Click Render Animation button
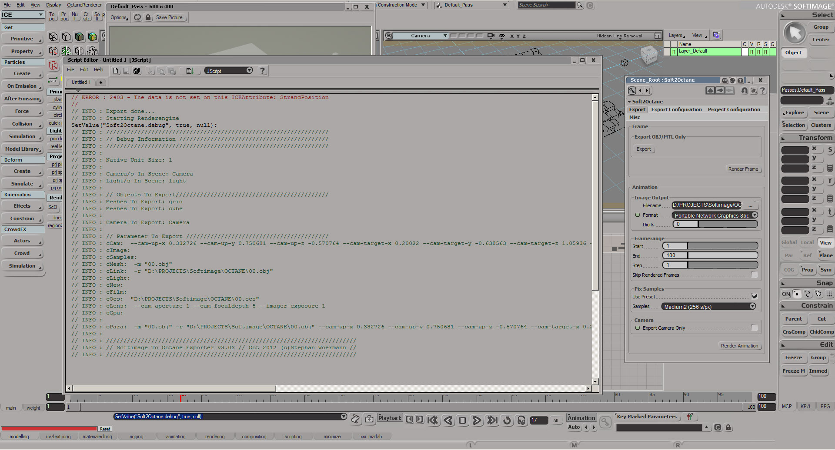Screen dimensions: 835x450 [739, 346]
